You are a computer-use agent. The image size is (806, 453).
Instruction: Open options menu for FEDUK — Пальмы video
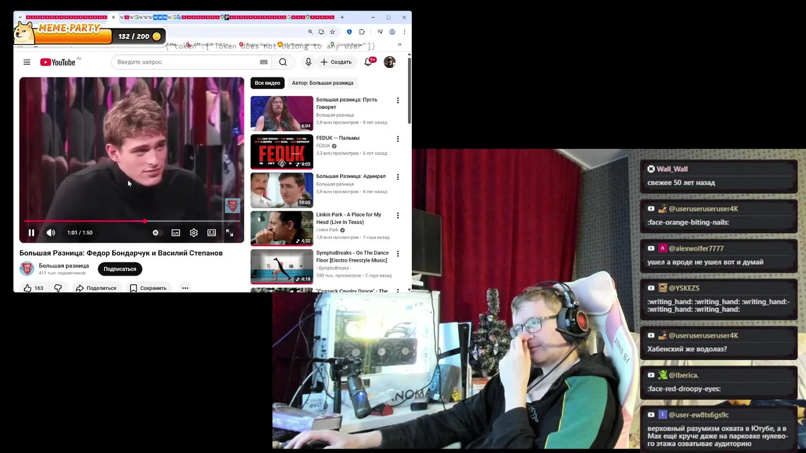pyautogui.click(x=397, y=139)
